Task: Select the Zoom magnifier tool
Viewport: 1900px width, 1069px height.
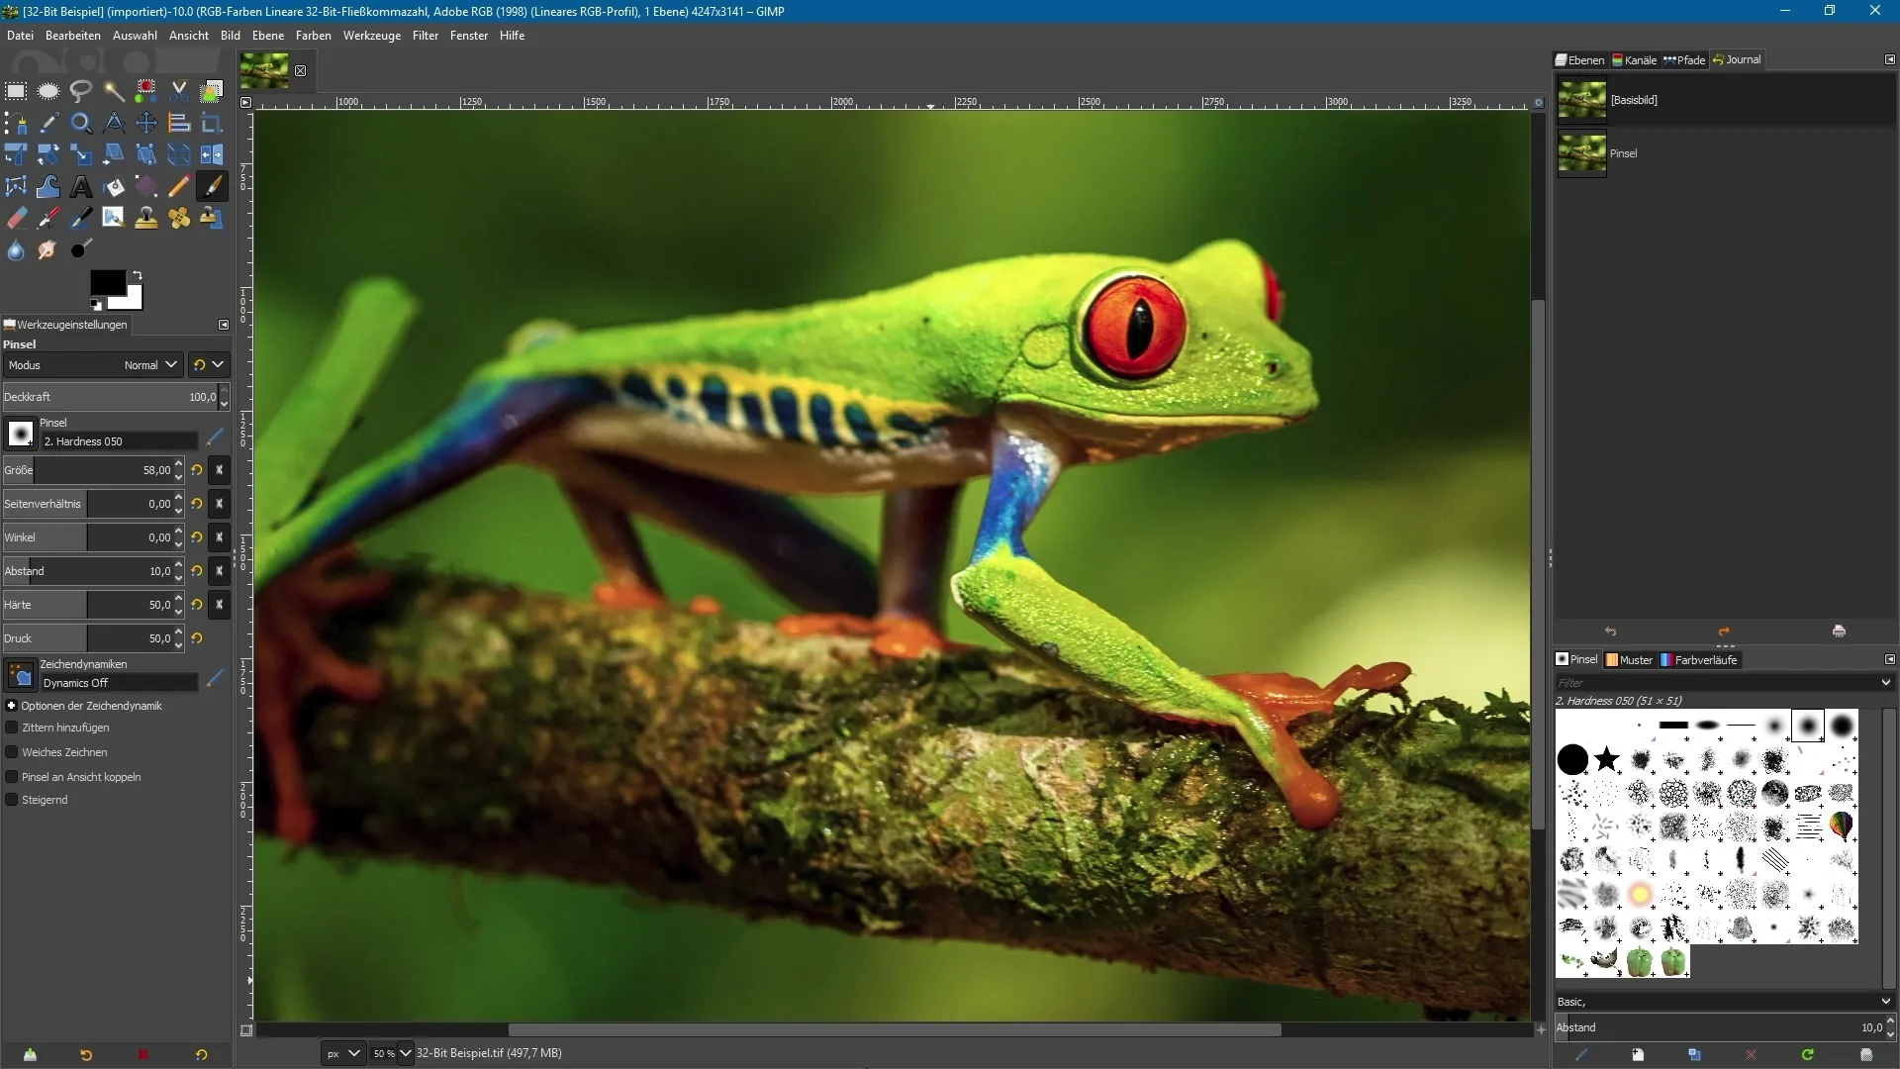Action: 81,123
